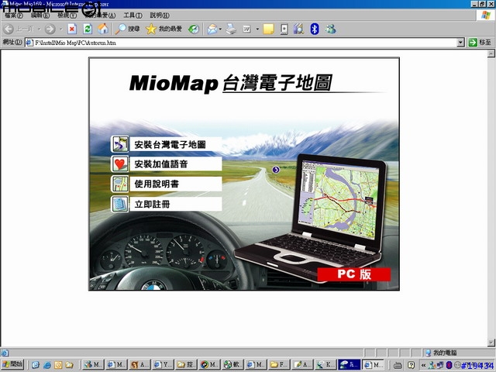Open the Windows 開始 Start button
The image size is (496, 372).
coord(12,365)
